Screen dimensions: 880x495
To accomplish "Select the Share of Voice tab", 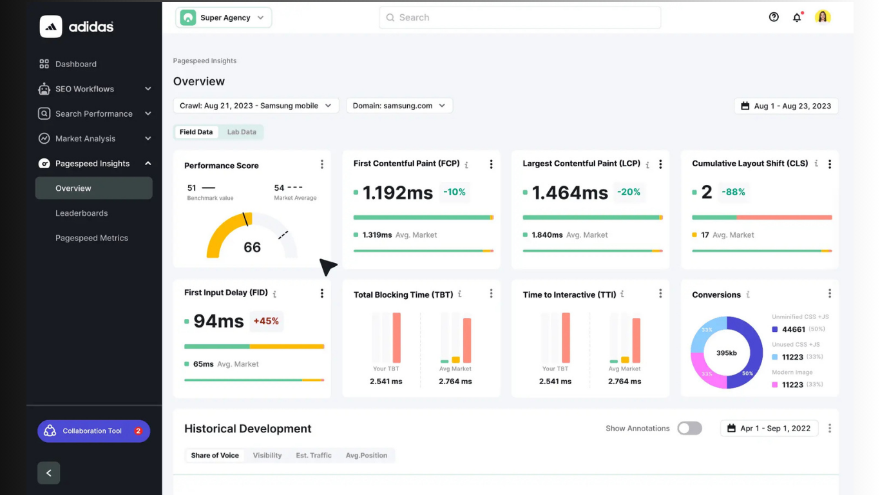I will (215, 455).
